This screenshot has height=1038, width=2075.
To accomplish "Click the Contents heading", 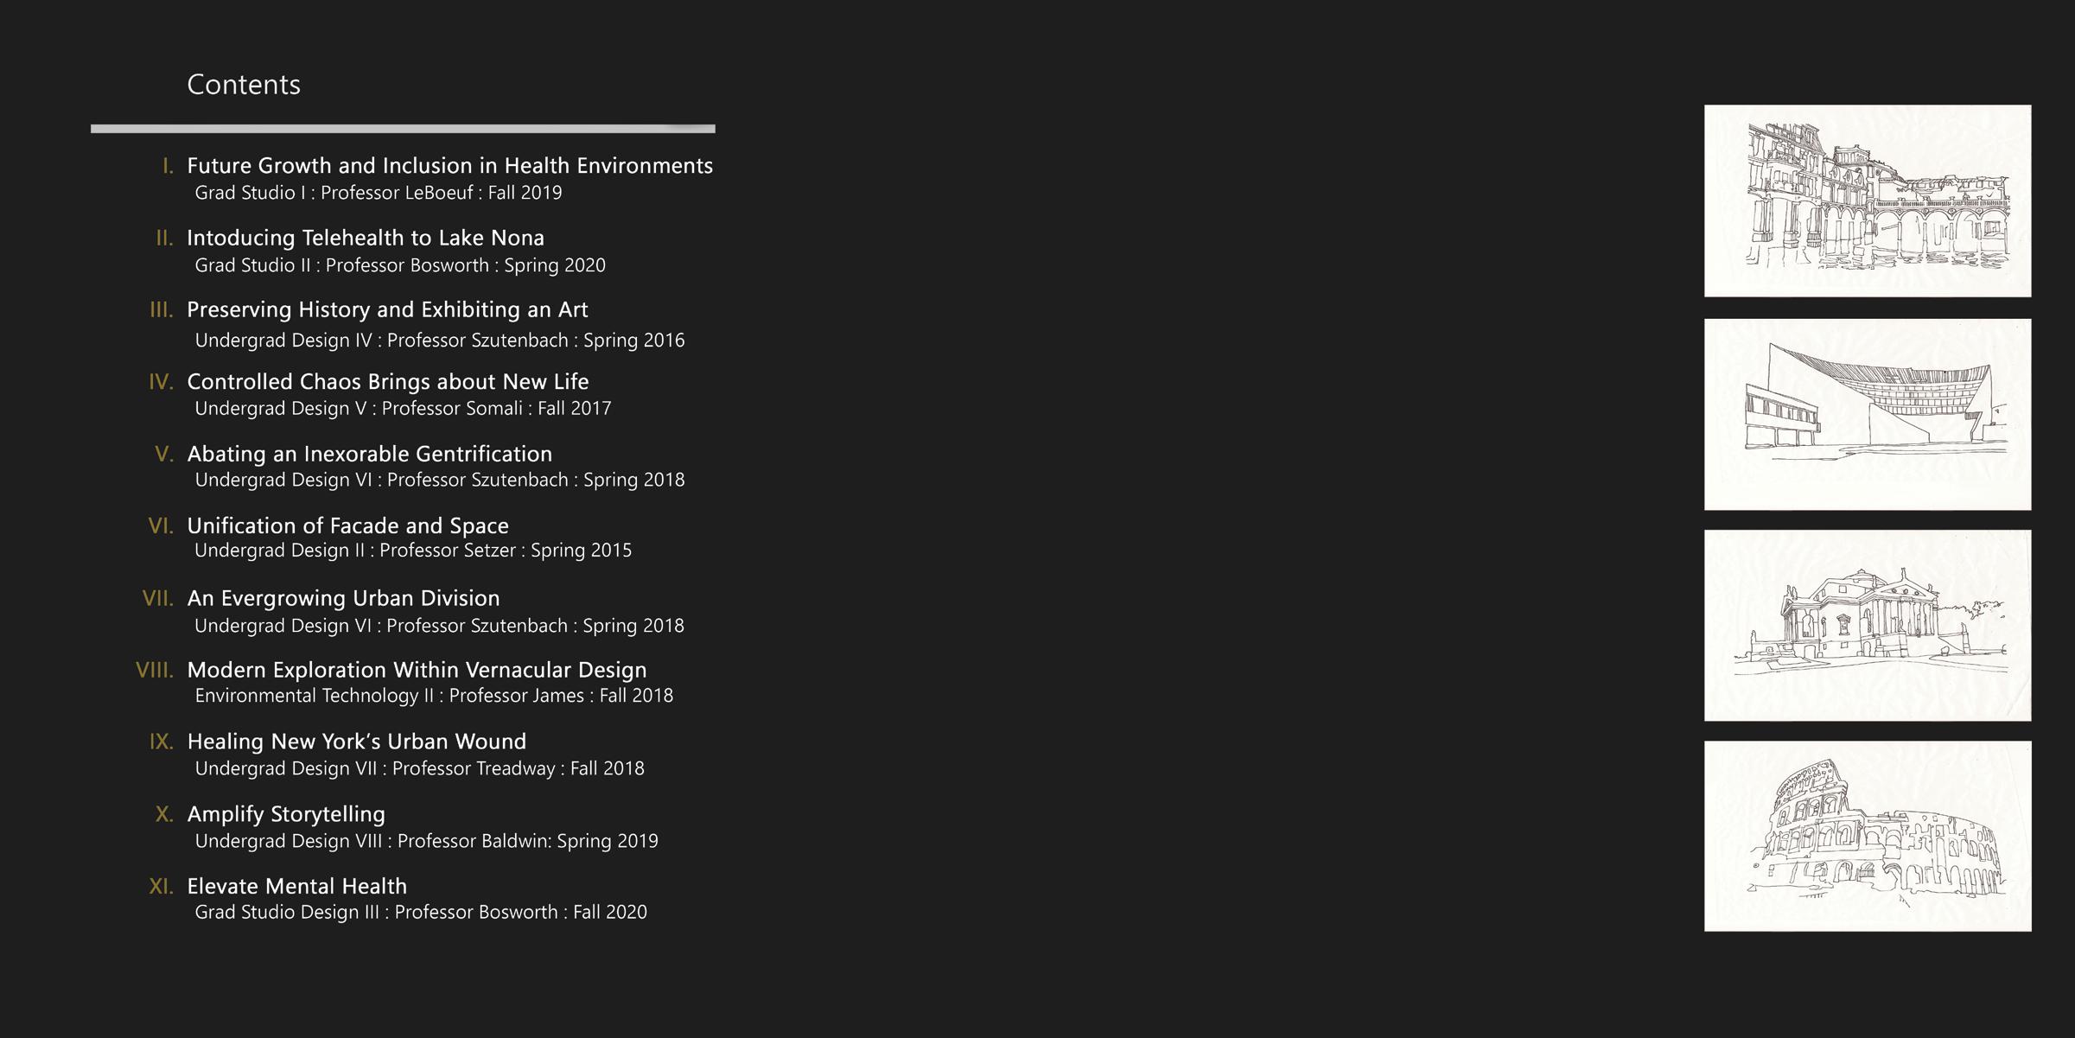I will pyautogui.click(x=244, y=85).
